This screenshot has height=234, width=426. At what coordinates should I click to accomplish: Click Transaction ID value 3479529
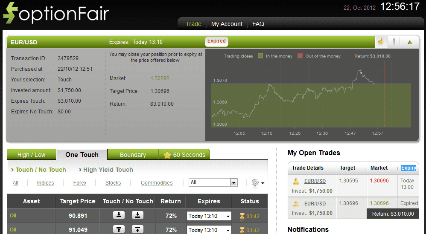tap(68, 58)
